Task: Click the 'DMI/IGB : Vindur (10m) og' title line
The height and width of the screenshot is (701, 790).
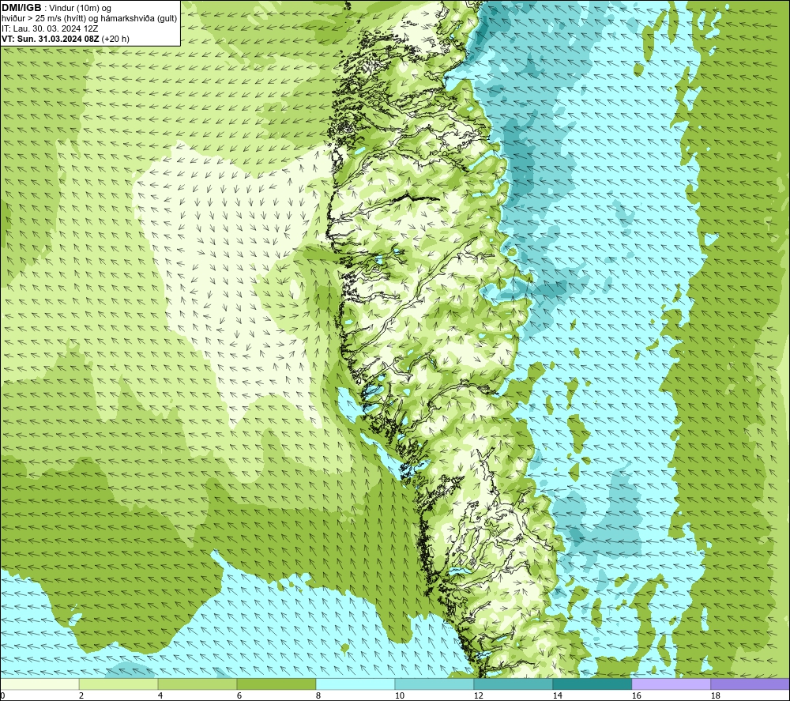Action: (57, 8)
